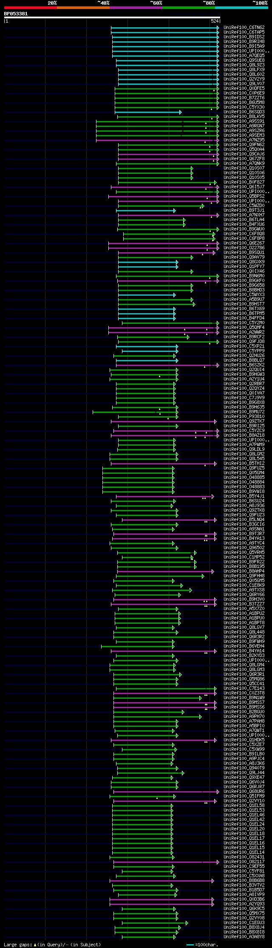The height and width of the screenshot is (948, 272).
Task: Select the UniRef100_Q6E267 entry
Action: (244, 243)
